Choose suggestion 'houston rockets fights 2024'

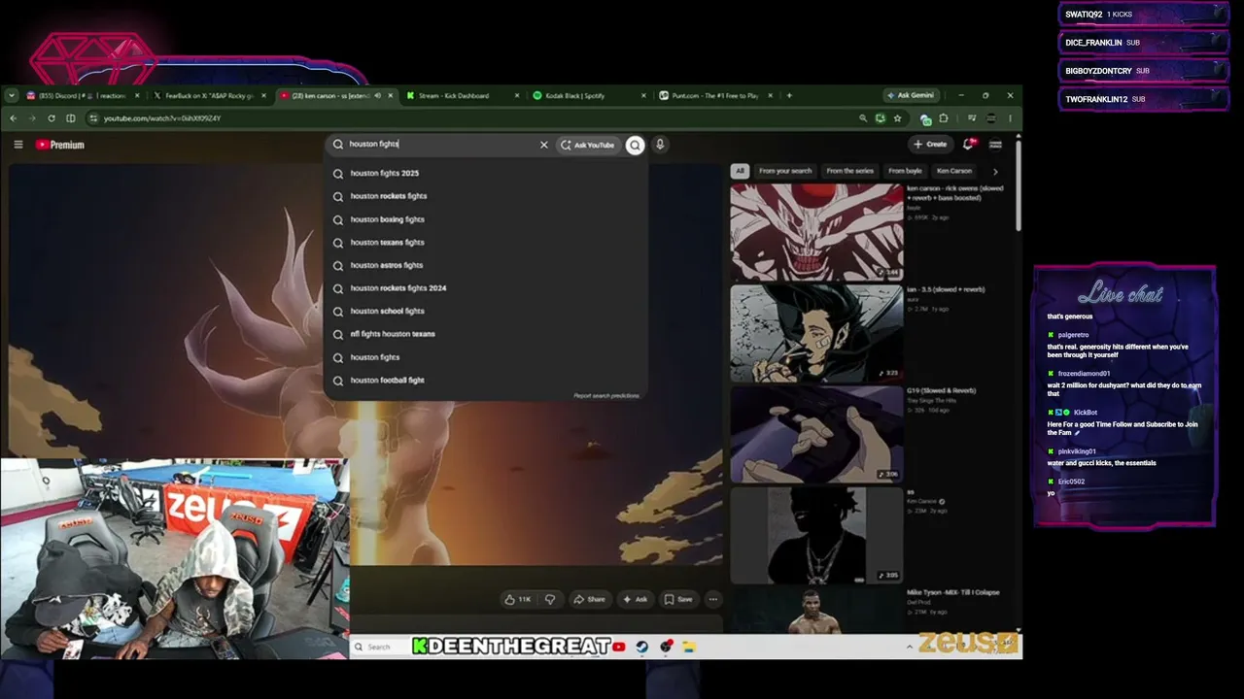[x=486, y=288]
